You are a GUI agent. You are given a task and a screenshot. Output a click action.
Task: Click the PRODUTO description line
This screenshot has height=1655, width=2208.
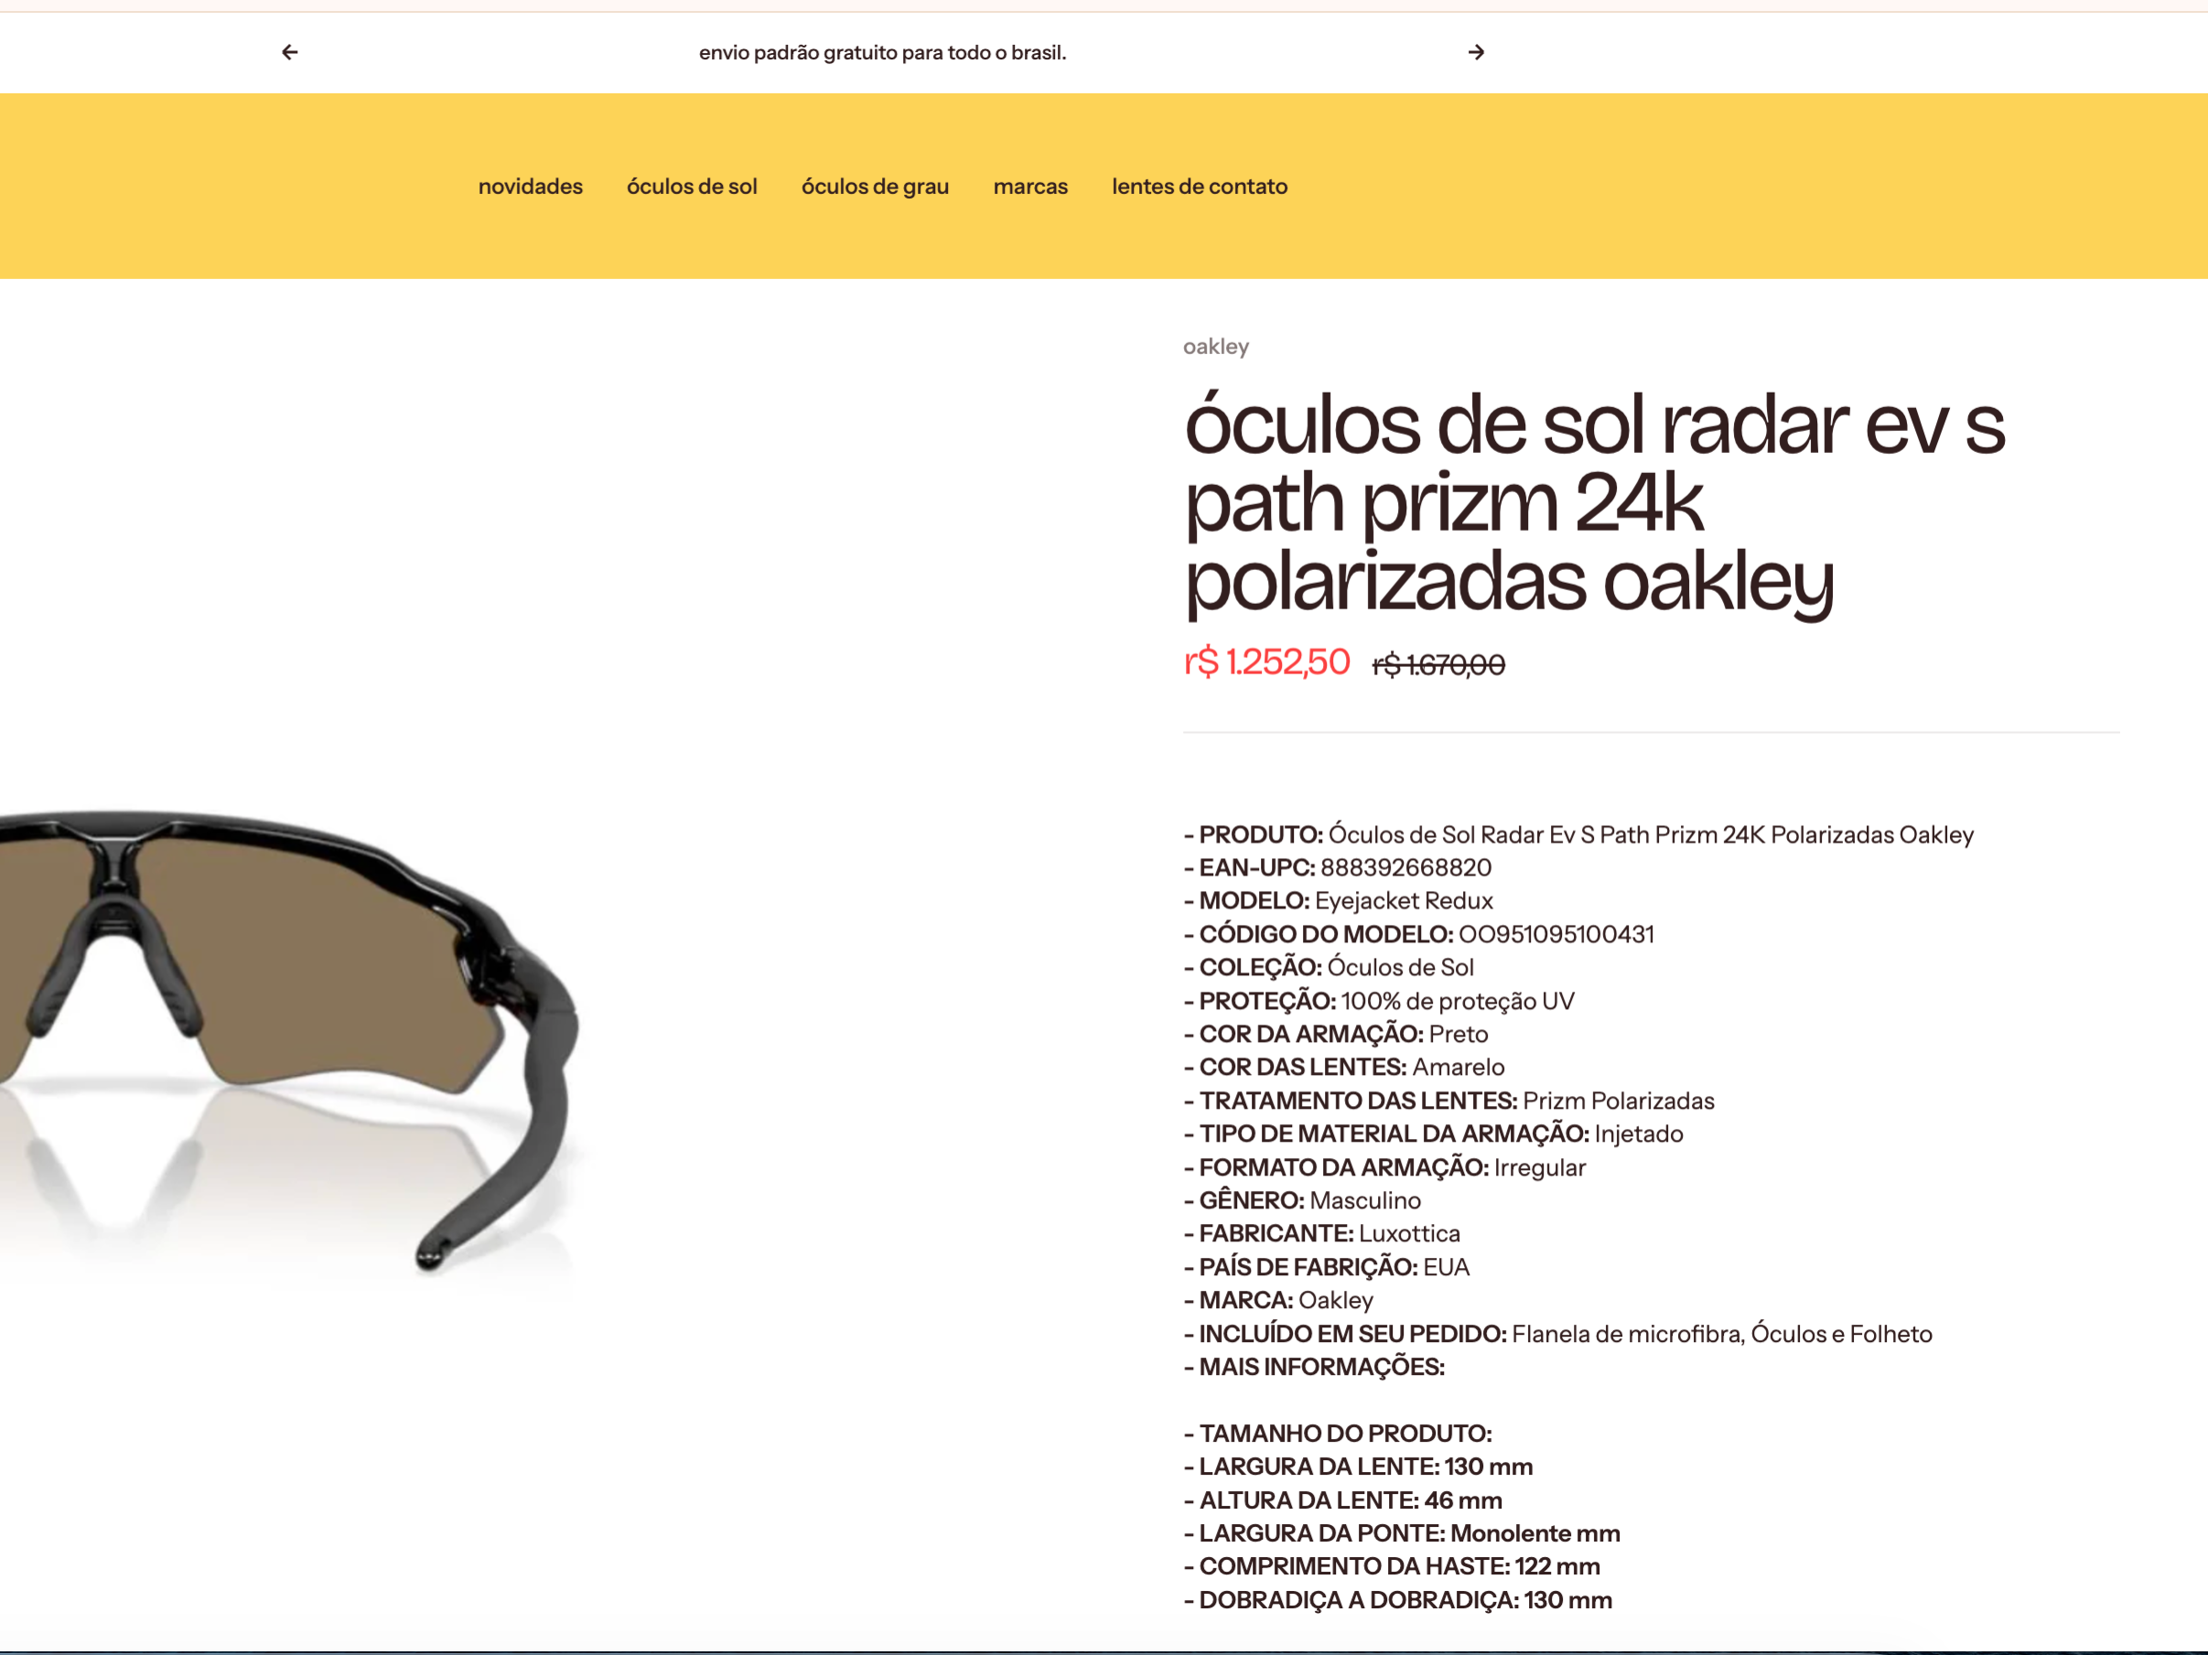coord(1578,834)
